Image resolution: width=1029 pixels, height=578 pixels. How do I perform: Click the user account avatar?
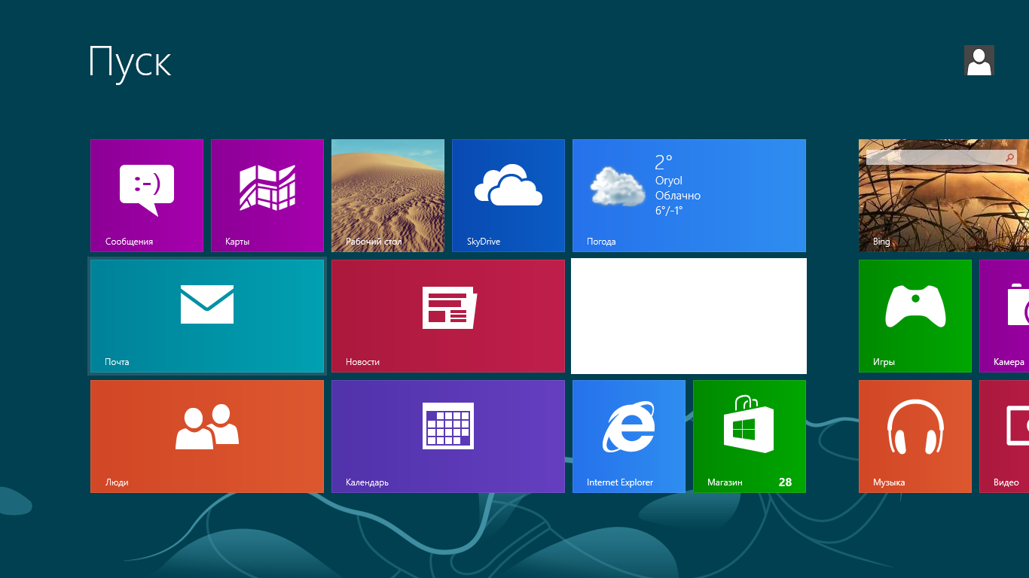pos(979,60)
